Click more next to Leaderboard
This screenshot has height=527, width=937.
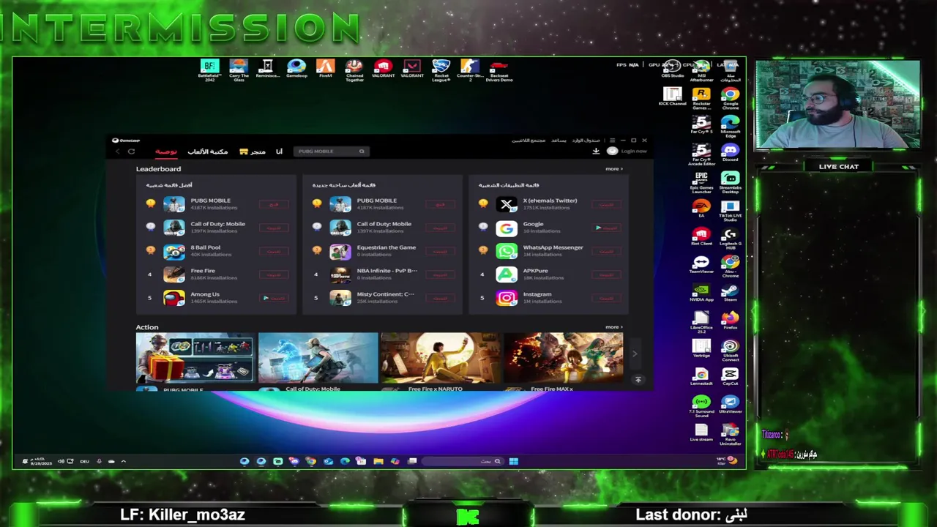(x=613, y=169)
